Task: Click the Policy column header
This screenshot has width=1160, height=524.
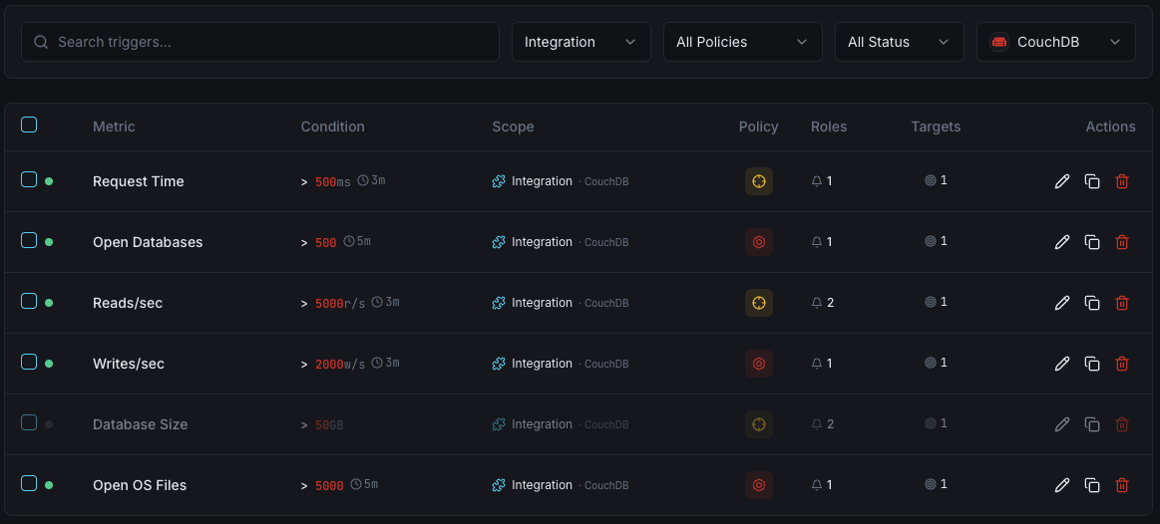Action: pyautogui.click(x=758, y=127)
